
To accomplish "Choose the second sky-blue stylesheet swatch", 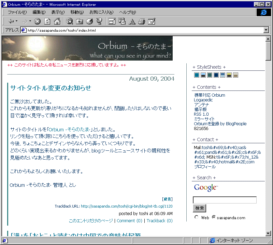I will click(203, 75).
